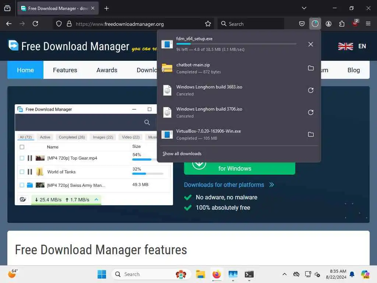
Task: Cancel the fdm_x64_setup.exe download
Action: (x=310, y=44)
